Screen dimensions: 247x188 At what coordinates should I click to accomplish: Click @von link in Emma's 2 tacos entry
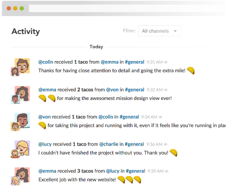coord(112,90)
